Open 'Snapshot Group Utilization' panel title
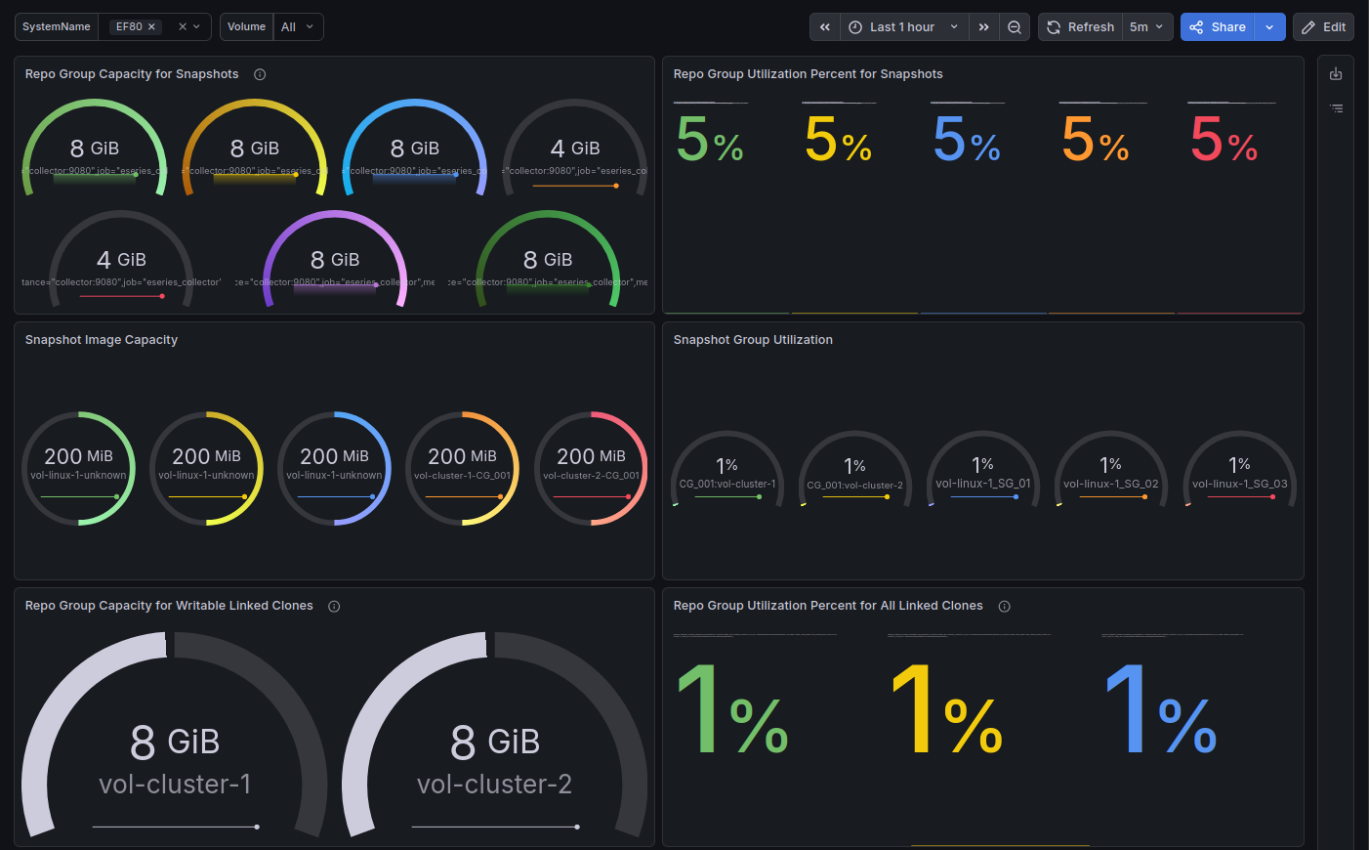1369x850 pixels. coord(753,340)
